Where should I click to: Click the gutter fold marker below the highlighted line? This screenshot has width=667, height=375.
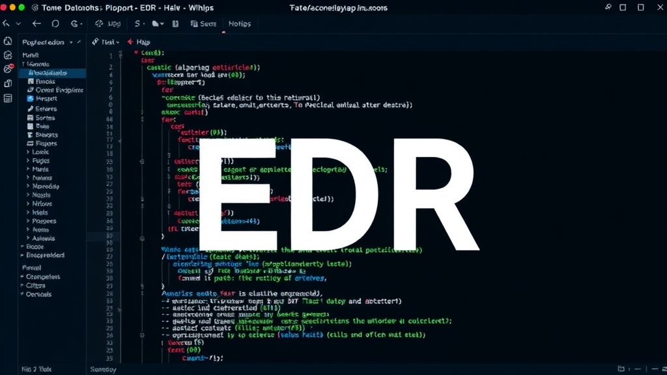point(142,238)
